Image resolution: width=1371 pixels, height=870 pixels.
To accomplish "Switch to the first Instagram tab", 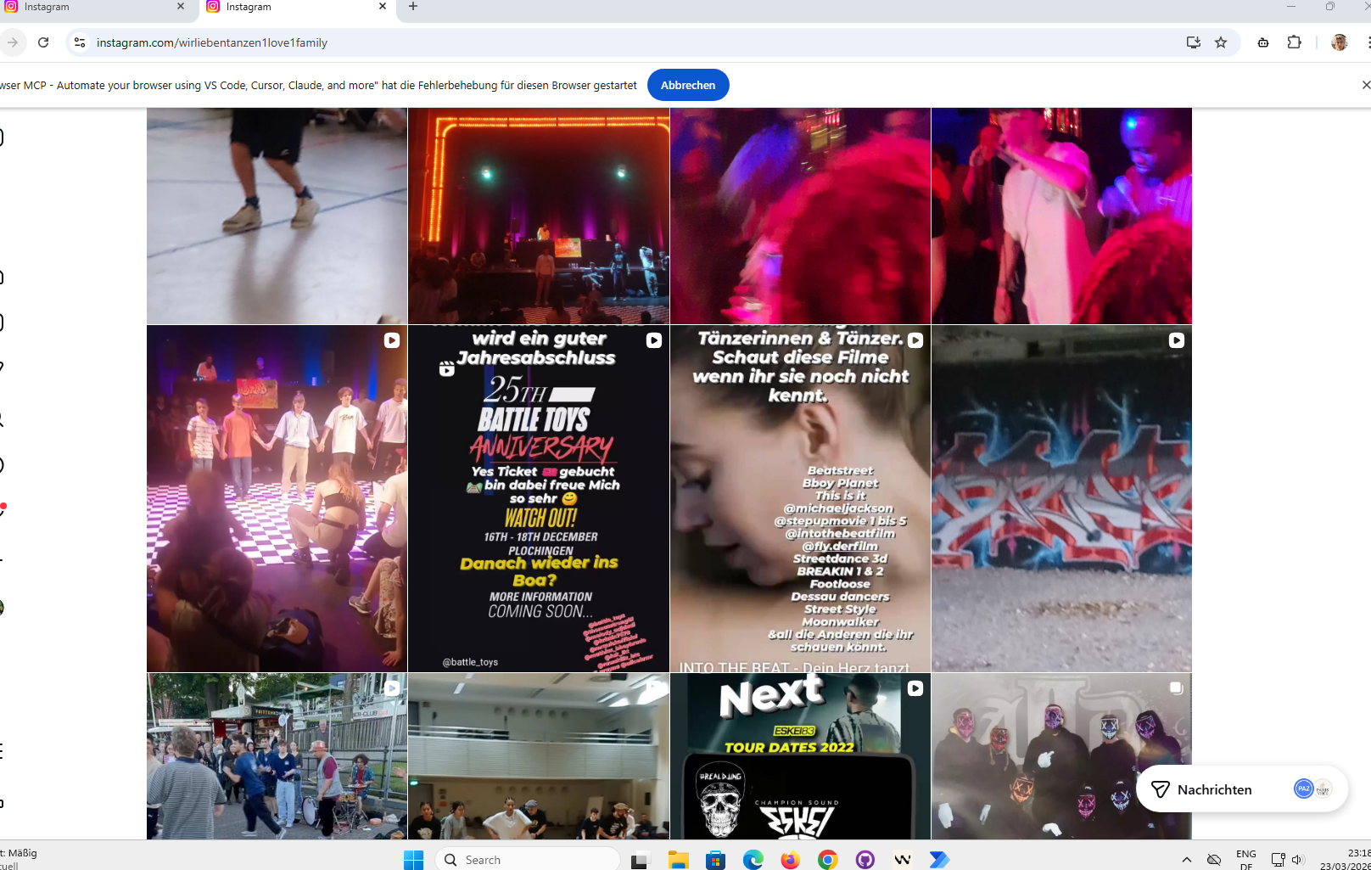I will [x=93, y=7].
